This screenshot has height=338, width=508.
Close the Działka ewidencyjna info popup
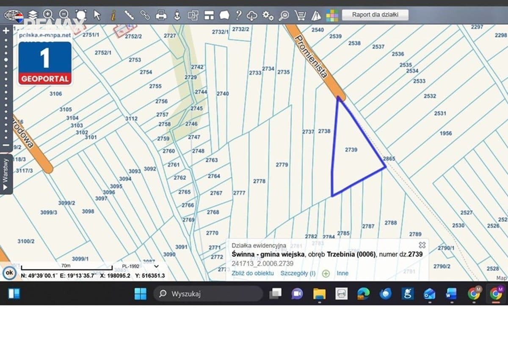pos(422,245)
